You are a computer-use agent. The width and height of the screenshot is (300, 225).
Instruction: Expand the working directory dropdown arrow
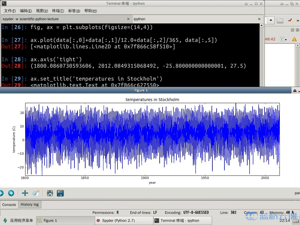pyautogui.click(x=271, y=21)
